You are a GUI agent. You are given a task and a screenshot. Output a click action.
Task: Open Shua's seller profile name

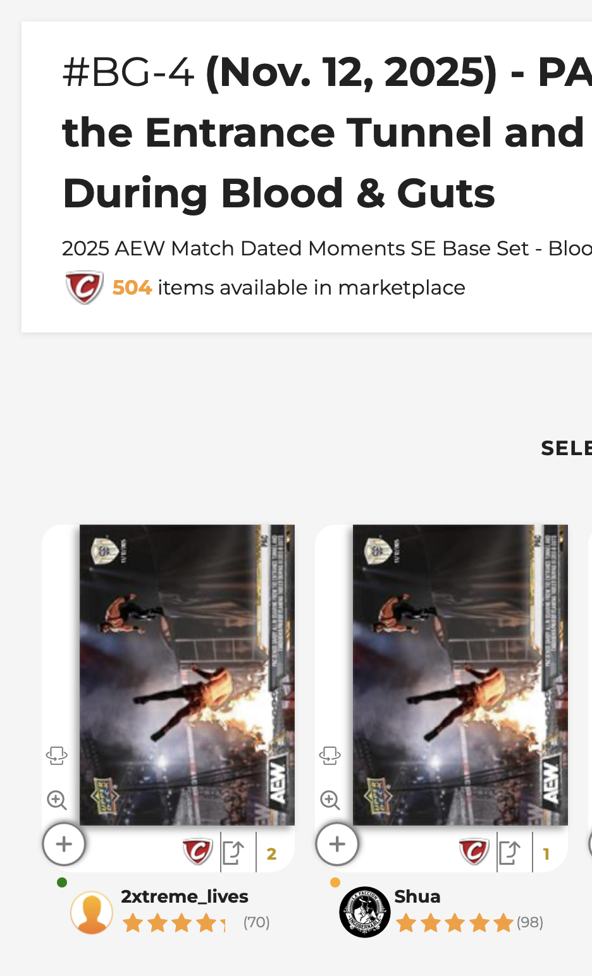417,896
